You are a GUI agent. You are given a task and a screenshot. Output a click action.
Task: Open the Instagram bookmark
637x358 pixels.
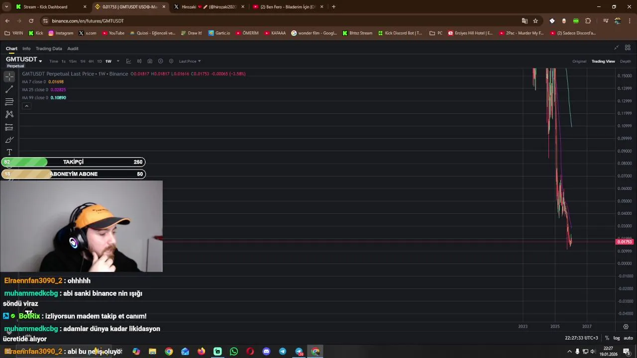point(61,33)
